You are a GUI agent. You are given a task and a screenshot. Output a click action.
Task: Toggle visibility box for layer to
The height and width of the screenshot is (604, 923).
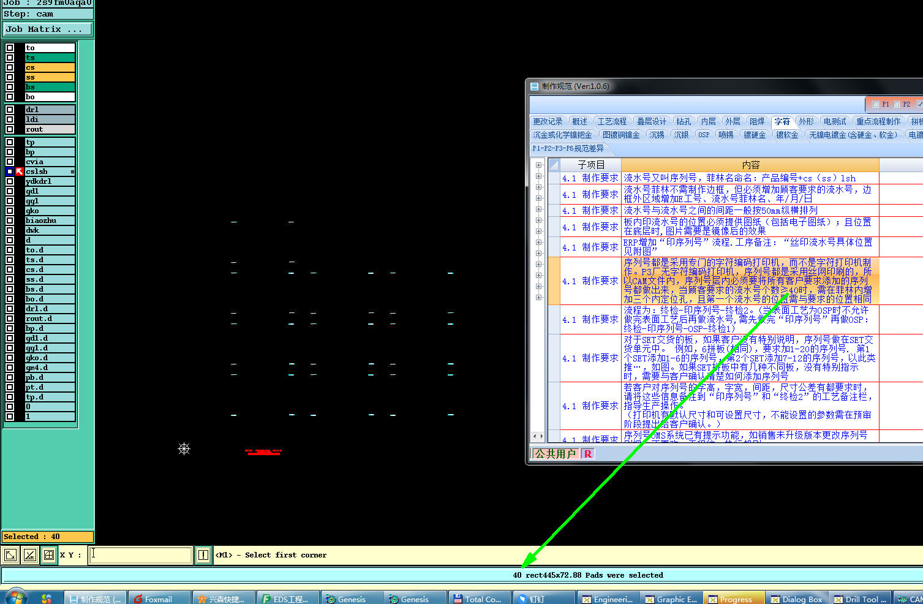10,48
